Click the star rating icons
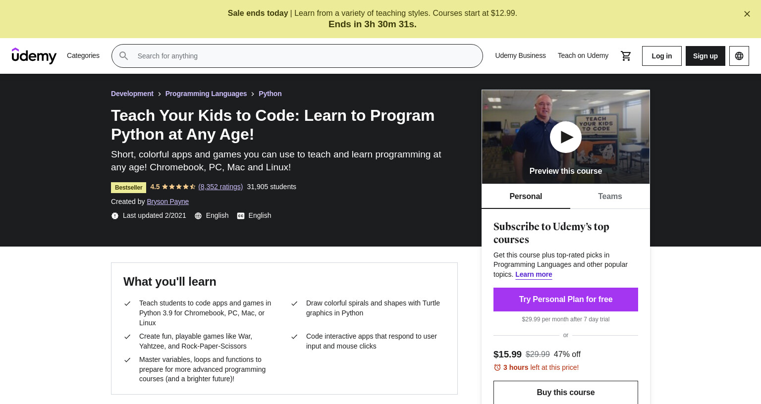Screen dimensions: 761x404 pyautogui.click(x=179, y=187)
